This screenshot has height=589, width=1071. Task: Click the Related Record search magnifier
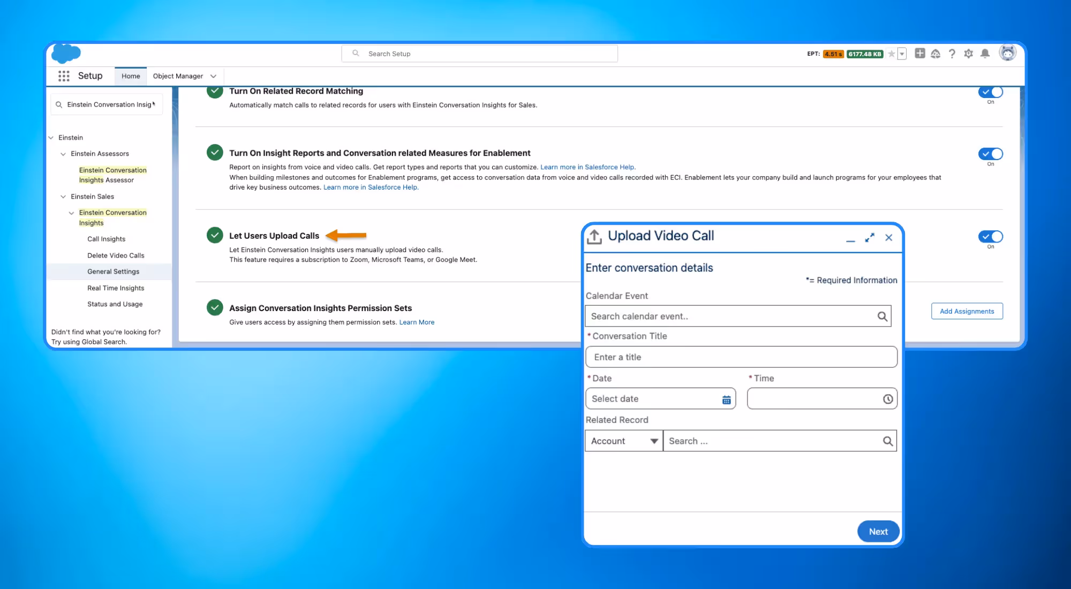pos(887,441)
